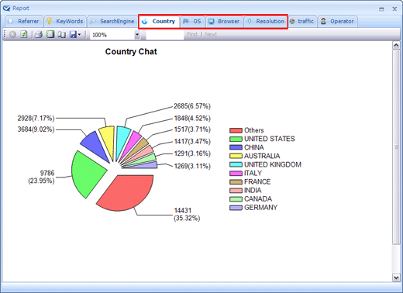Viewport: 403px width, 293px height.
Task: Click the magenta ITALY legend swatch
Action: coord(236,173)
